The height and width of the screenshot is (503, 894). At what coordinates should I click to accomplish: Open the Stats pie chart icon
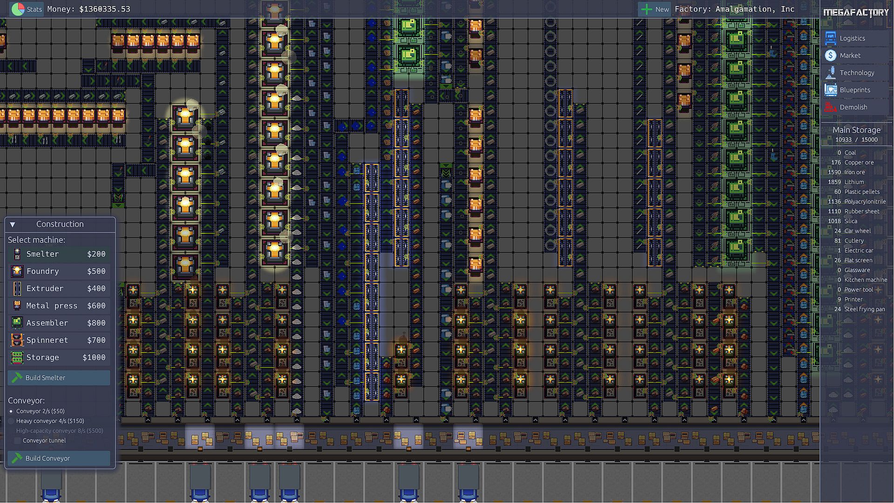[x=18, y=9]
